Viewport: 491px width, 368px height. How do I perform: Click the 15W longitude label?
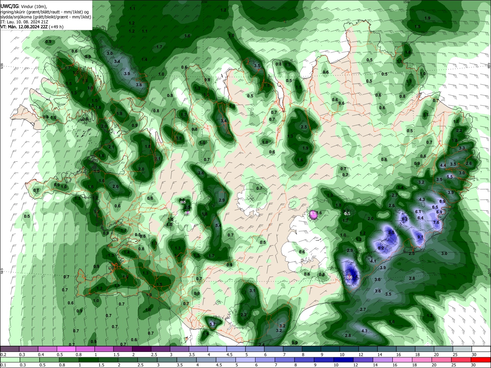(407, 2)
